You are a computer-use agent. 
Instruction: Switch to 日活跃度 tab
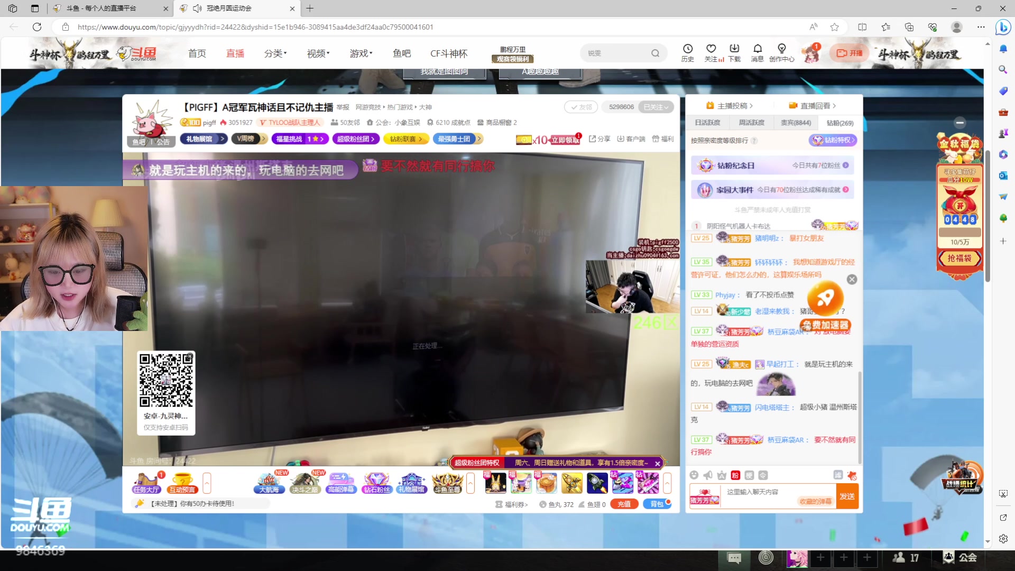[707, 123]
